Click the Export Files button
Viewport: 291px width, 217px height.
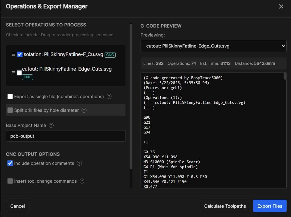270,206
